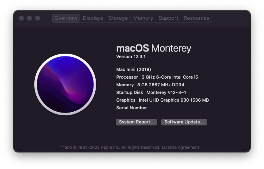Image resolution: width=264 pixels, height=169 pixels.
Task: Close the About This Mac window
Action: (21, 18)
